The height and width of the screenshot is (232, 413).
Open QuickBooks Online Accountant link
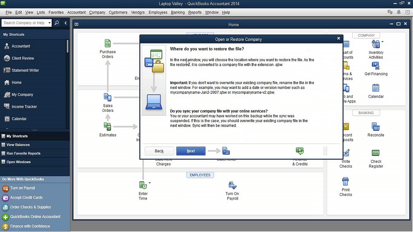click(35, 217)
